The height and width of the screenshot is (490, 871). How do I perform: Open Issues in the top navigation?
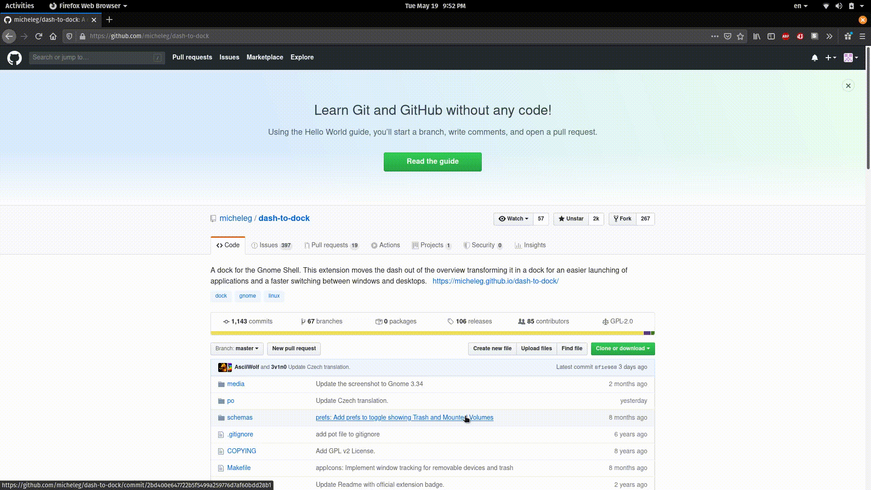(229, 57)
